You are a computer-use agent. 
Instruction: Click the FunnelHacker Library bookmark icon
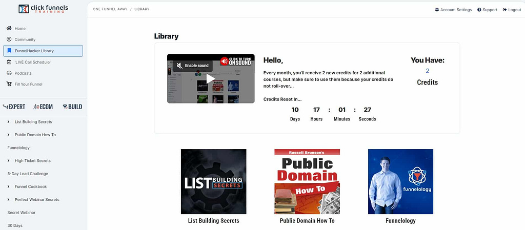pos(9,51)
